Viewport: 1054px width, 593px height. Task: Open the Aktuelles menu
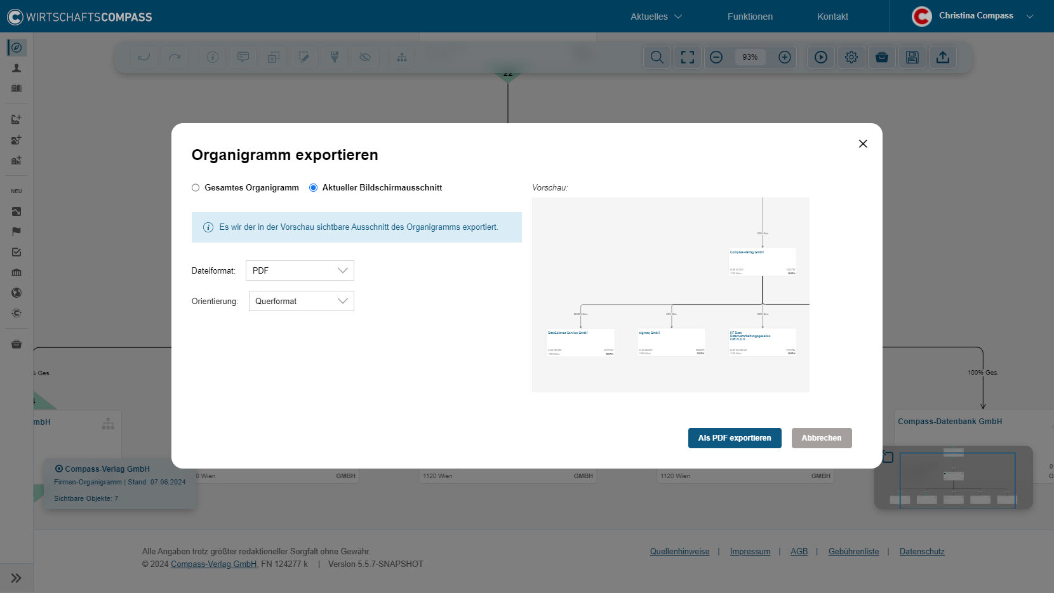click(656, 17)
